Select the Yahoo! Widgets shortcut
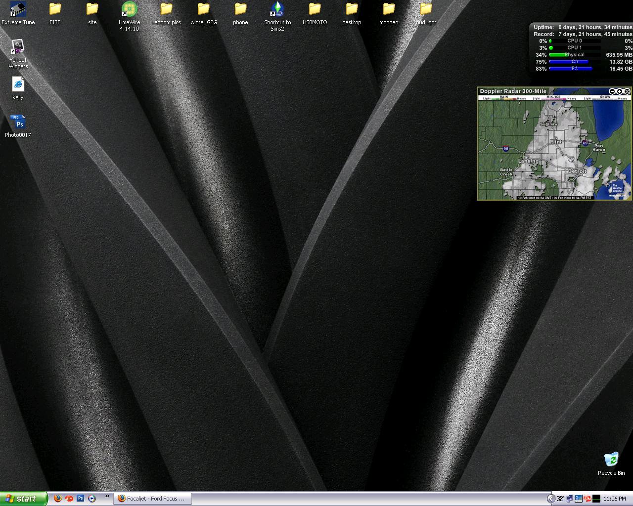The image size is (633, 506). point(18,54)
